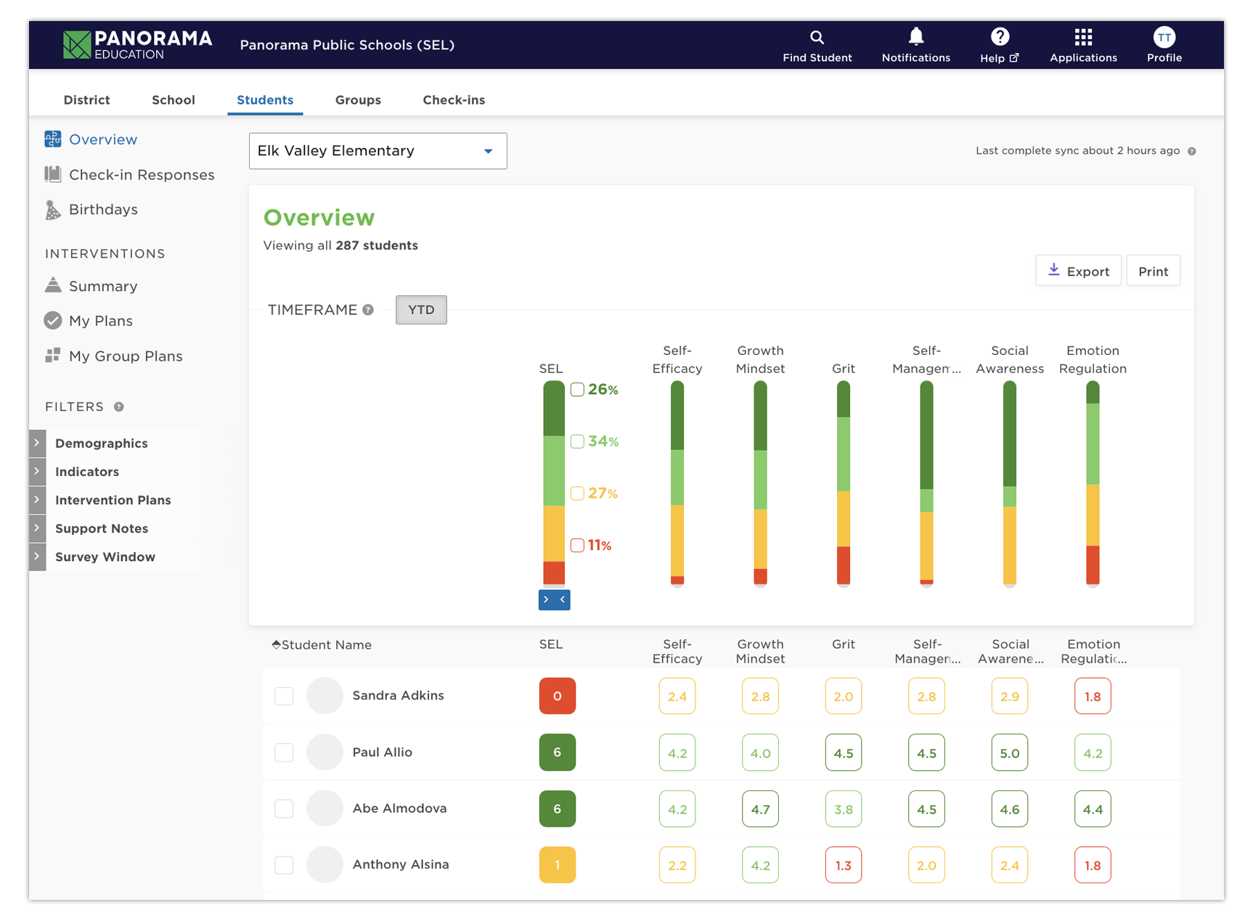1253x921 pixels.
Task: Open Birthdays in the sidebar
Action: point(103,210)
